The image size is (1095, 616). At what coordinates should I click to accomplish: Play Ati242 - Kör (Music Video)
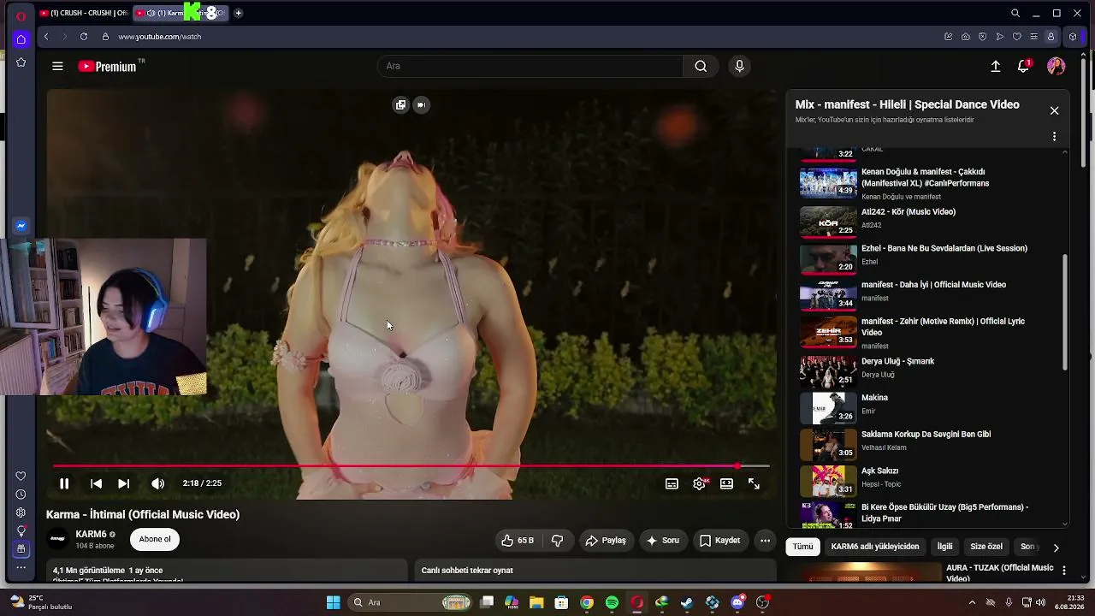[x=909, y=212]
